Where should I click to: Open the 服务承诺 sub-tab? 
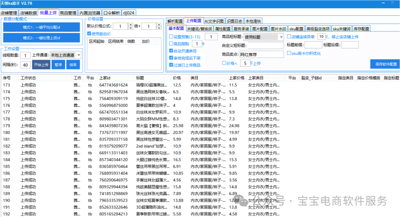coord(241,29)
